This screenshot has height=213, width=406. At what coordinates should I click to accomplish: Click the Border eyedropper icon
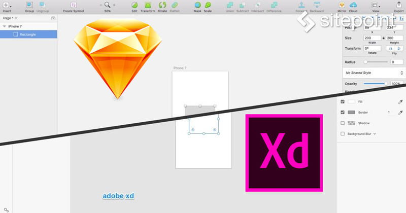400,112
